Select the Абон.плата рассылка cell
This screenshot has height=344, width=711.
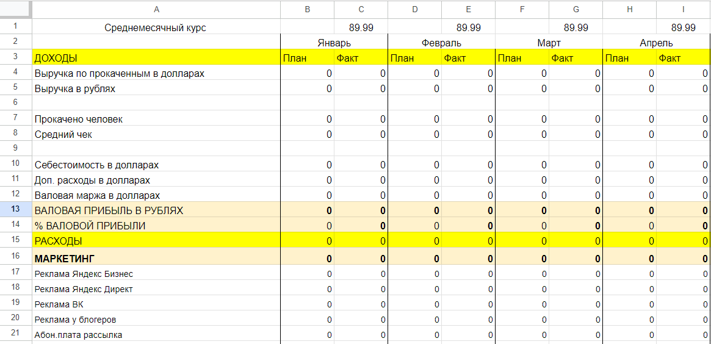tap(156, 335)
